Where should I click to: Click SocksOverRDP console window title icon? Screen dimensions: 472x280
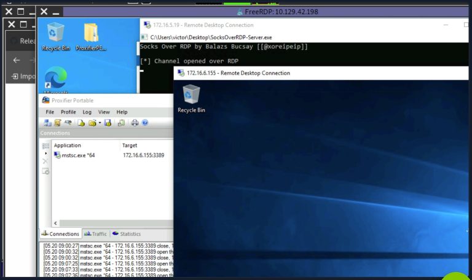pos(144,37)
